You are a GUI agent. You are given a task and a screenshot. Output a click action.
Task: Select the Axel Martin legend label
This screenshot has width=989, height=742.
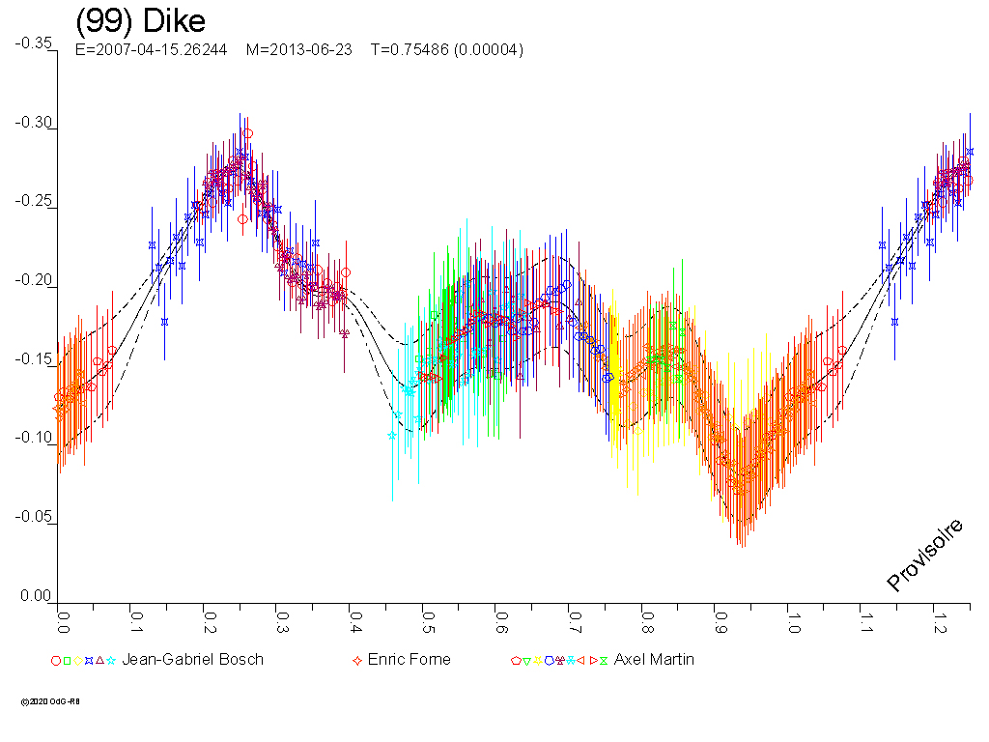654,660
